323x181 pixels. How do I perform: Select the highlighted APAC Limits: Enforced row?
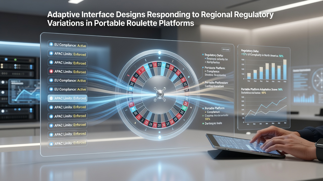click(x=67, y=98)
